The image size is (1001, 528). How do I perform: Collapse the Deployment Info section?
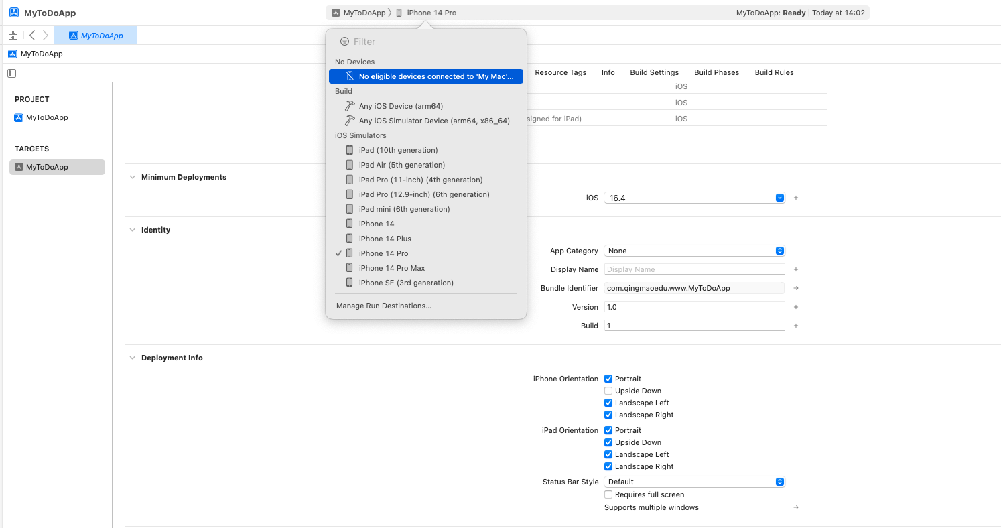click(x=132, y=358)
